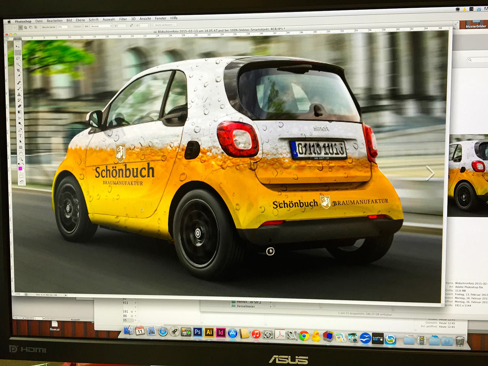
Task: Click Intersect with selection mode button
Action: click(36, 27)
